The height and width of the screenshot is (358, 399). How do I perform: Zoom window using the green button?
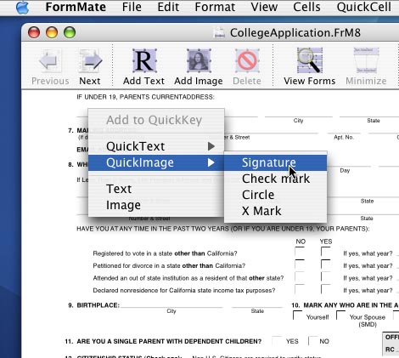tap(70, 32)
